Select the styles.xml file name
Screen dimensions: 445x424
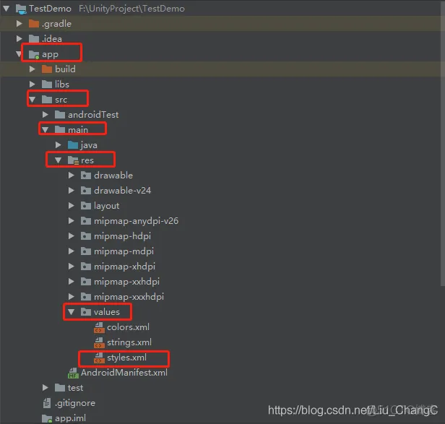pyautogui.click(x=126, y=358)
